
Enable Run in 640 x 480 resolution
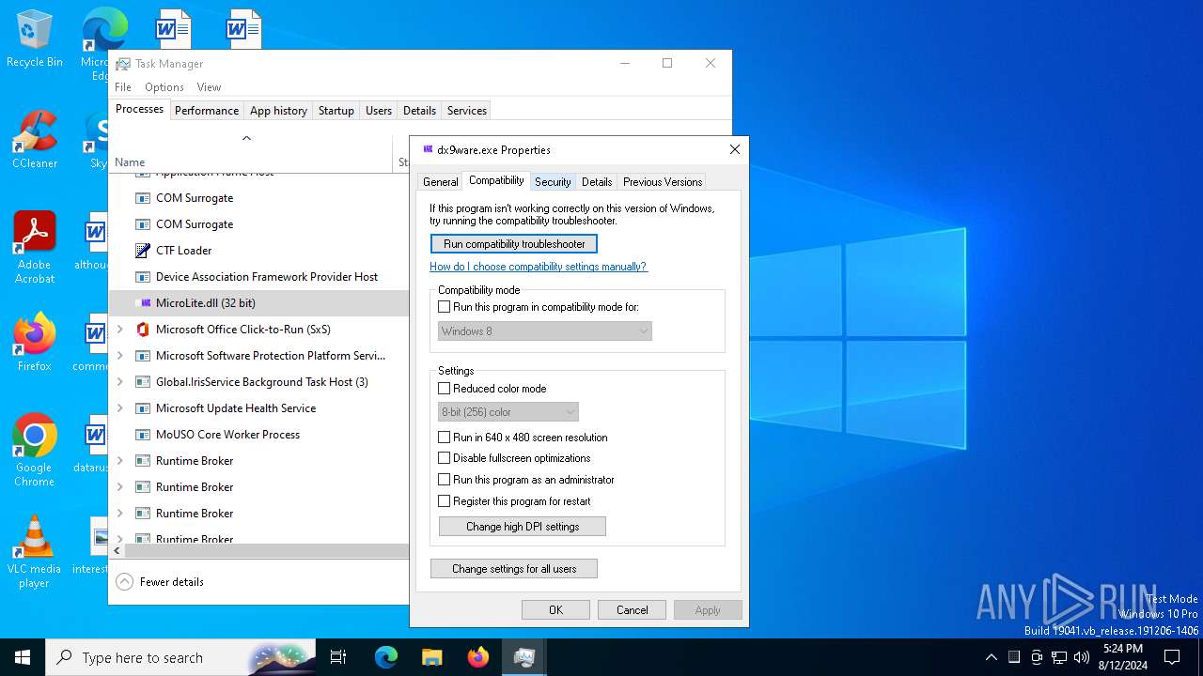coord(445,438)
